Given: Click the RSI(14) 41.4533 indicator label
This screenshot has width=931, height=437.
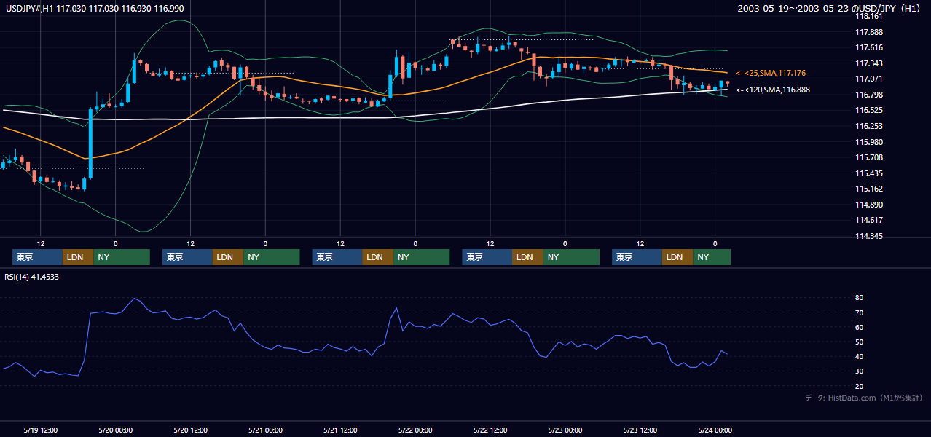Looking at the screenshot, I should 32,277.
